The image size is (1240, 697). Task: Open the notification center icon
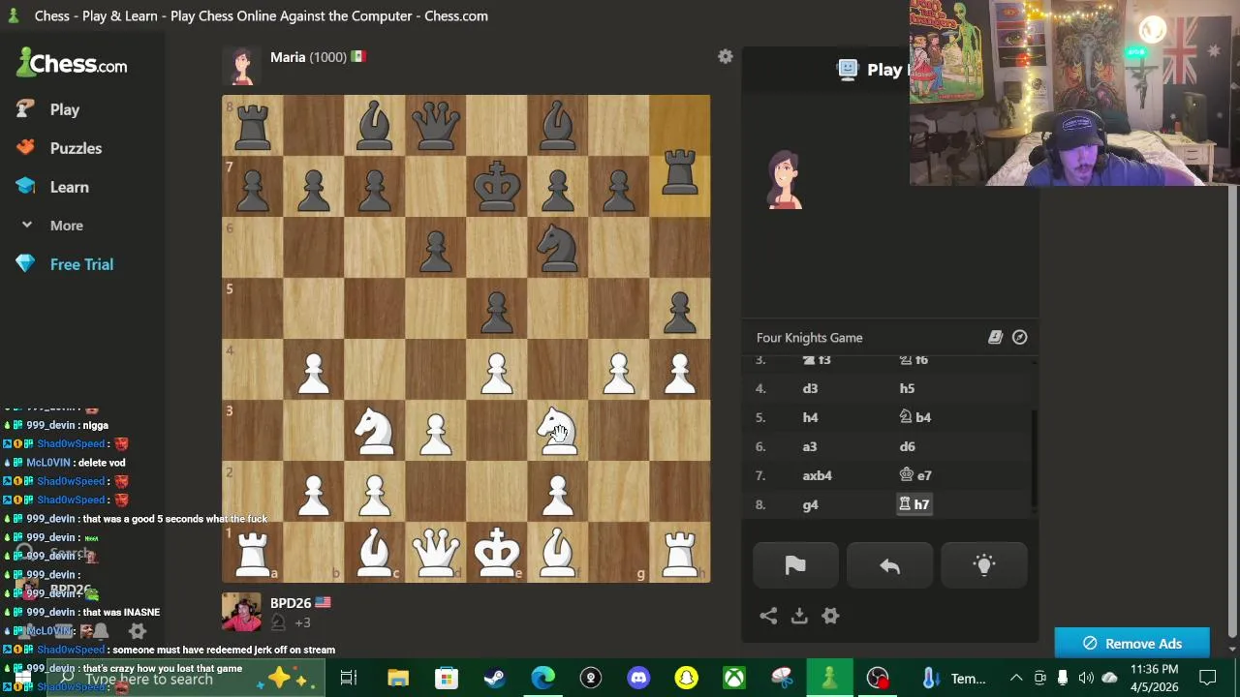point(1208,678)
